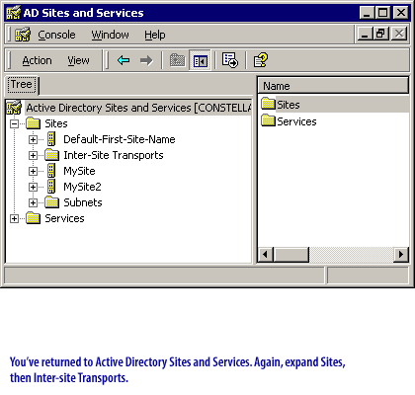
Task: Click the Inter-Site Transports folder icon
Action: [x=51, y=155]
